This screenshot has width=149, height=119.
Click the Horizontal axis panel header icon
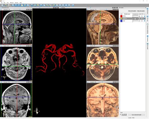(1, 8)
